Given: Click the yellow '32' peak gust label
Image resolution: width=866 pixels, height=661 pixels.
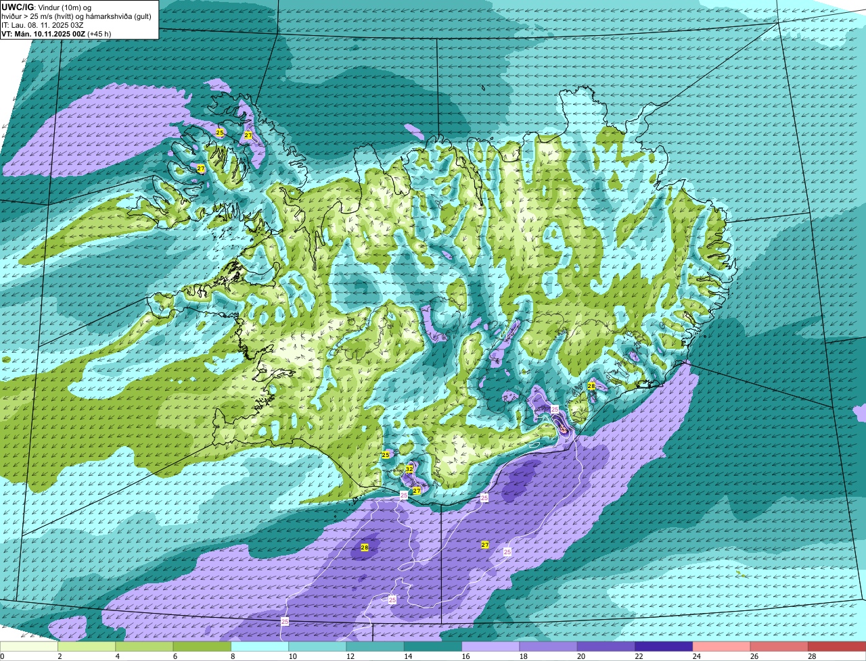Looking at the screenshot, I should point(409,468).
